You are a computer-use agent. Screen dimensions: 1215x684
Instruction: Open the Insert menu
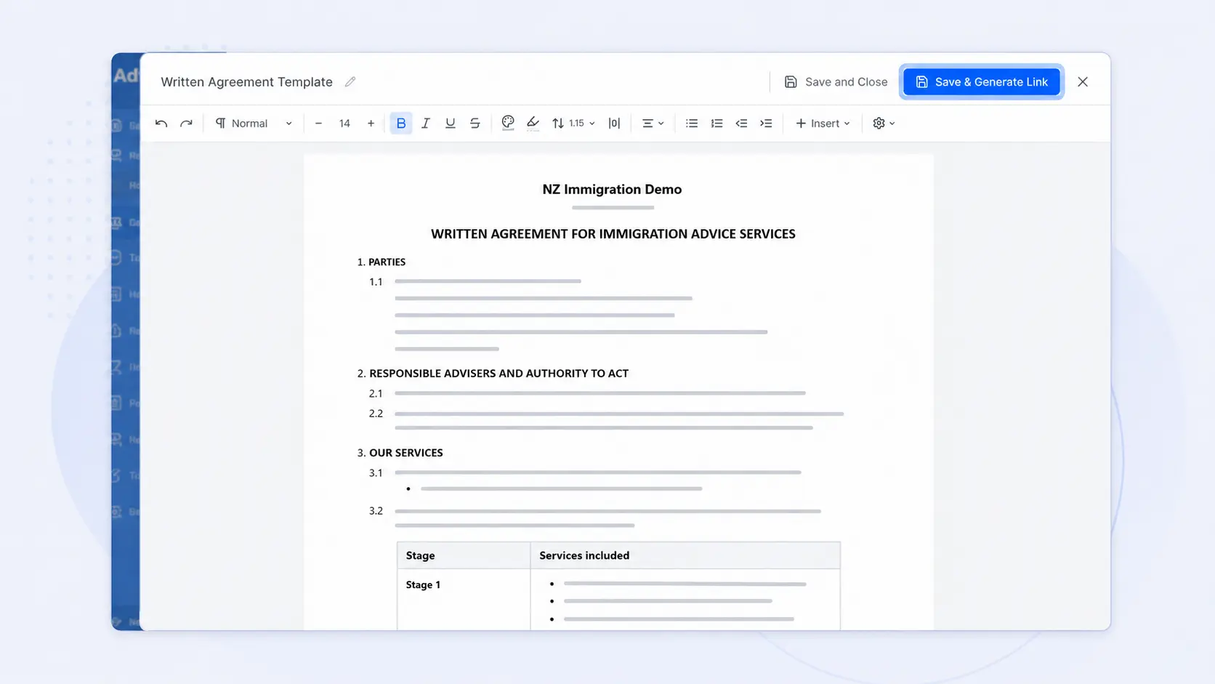tap(823, 124)
